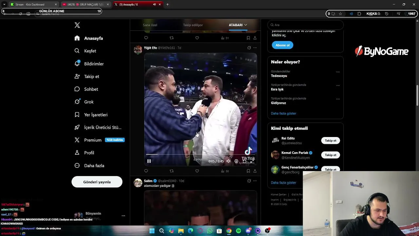Screen dimensions: 419x236
Task: Click Abone ol button
Action: coord(282,45)
